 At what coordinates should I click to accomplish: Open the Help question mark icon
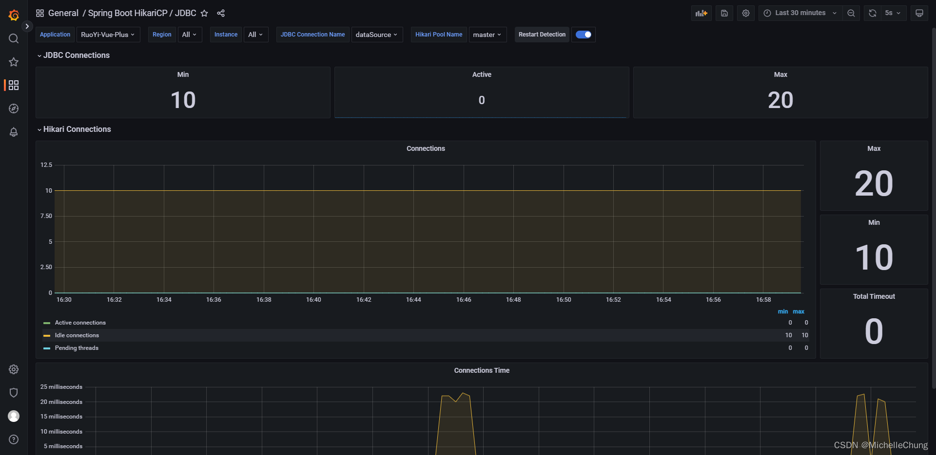click(14, 439)
